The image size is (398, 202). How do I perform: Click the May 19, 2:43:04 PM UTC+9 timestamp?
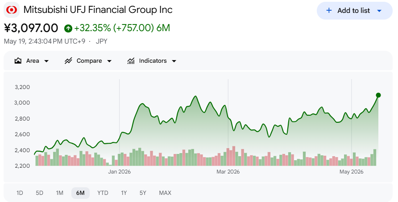point(45,41)
